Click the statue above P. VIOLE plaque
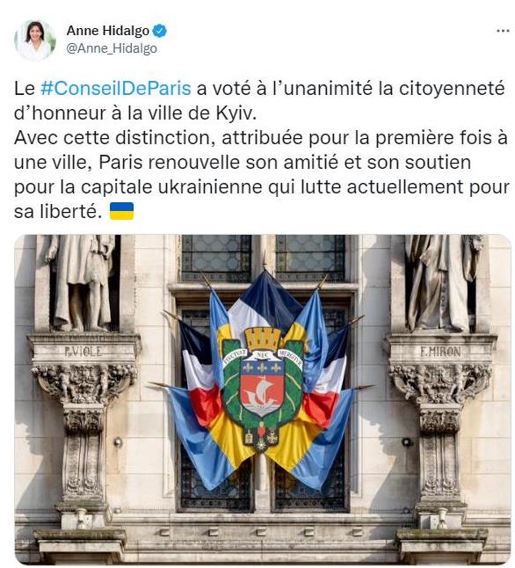Screen dimensions: 515x568 click(x=80, y=282)
